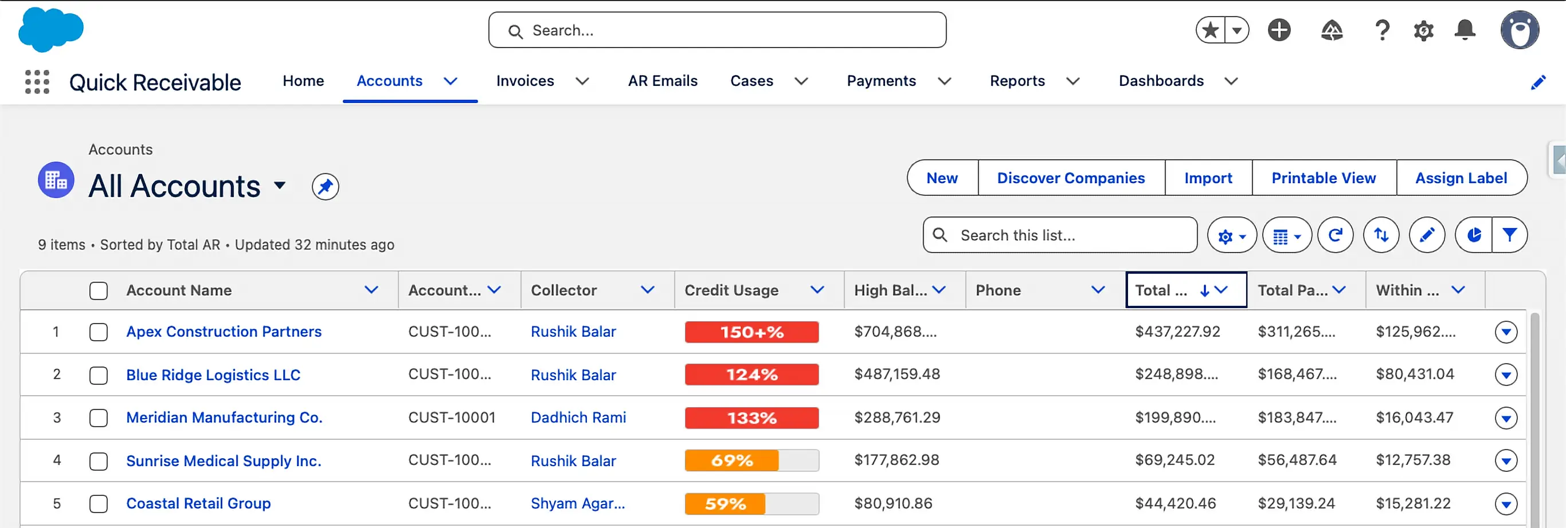The width and height of the screenshot is (1566, 528).
Task: Expand the All Accounts list view picker
Action: 280,186
